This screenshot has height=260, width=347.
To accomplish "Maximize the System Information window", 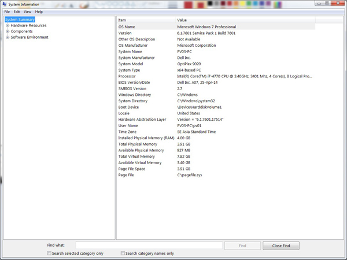I will click(x=327, y=3).
